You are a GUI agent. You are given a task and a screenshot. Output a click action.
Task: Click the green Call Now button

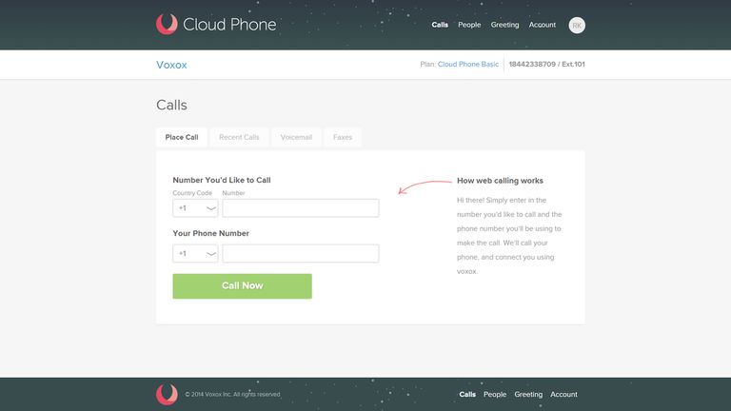243,286
